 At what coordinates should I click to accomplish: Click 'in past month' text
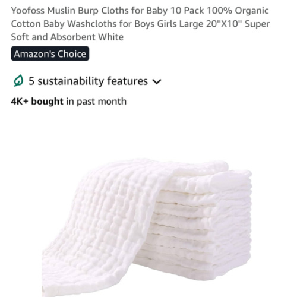tap(96, 102)
